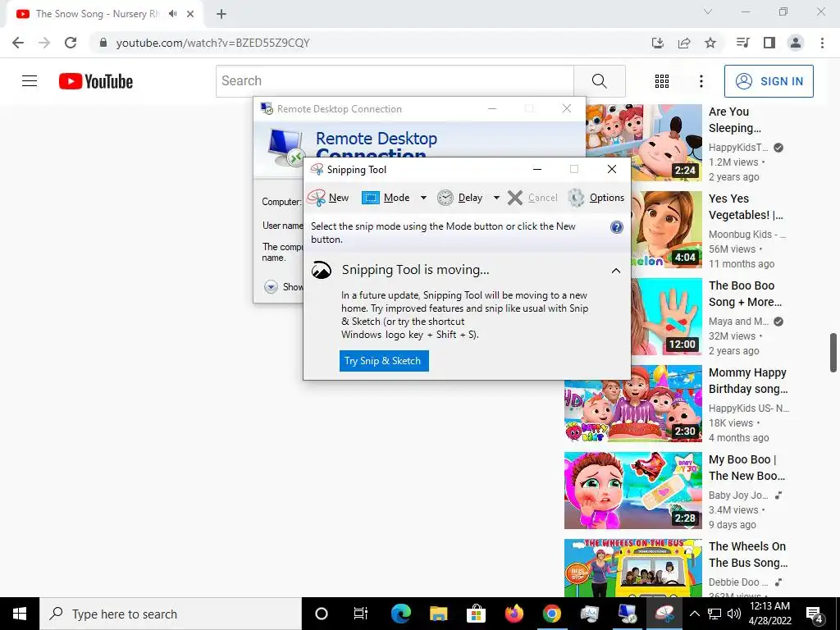Click New snip in Snipping Tool

pos(328,198)
